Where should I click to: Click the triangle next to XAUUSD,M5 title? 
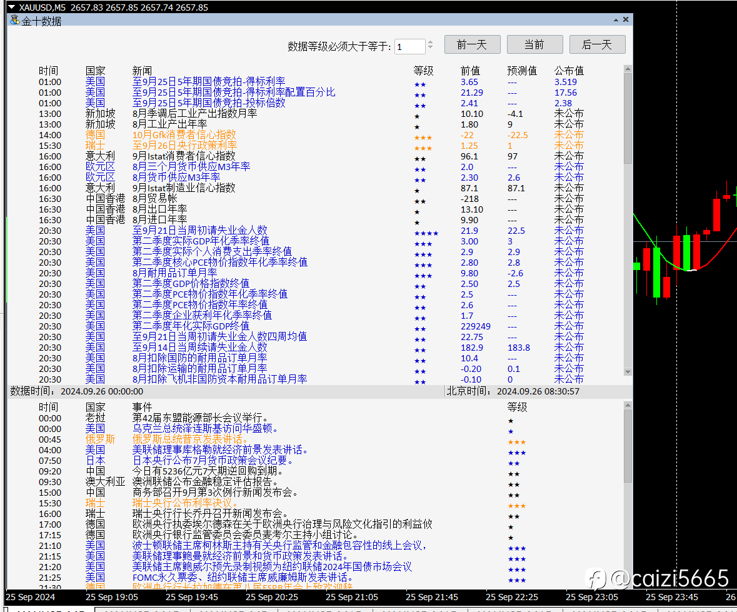(12, 7)
